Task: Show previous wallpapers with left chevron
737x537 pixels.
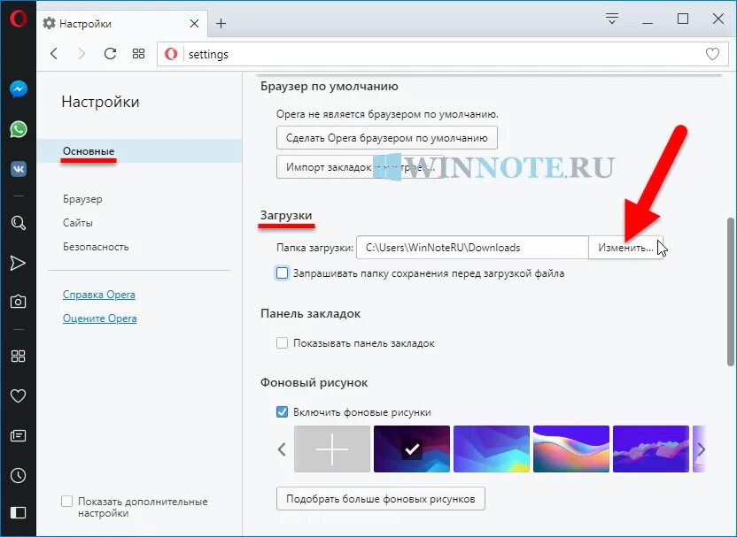Action: [282, 449]
